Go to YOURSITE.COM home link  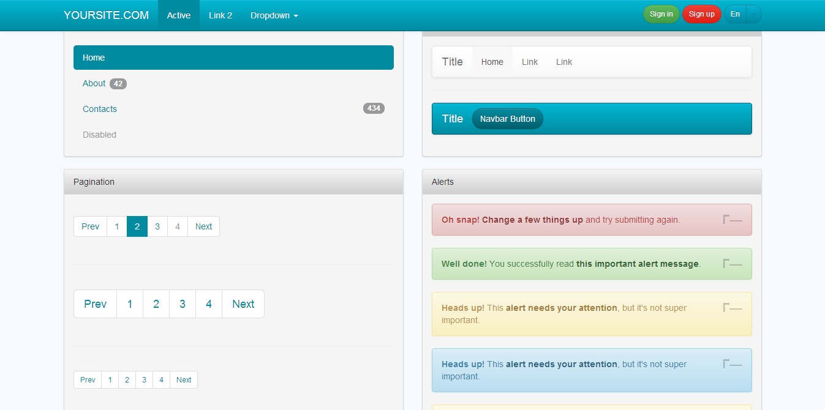click(x=105, y=15)
